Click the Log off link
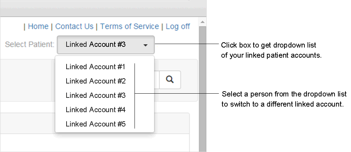This screenshot has height=152, width=351. [x=178, y=26]
